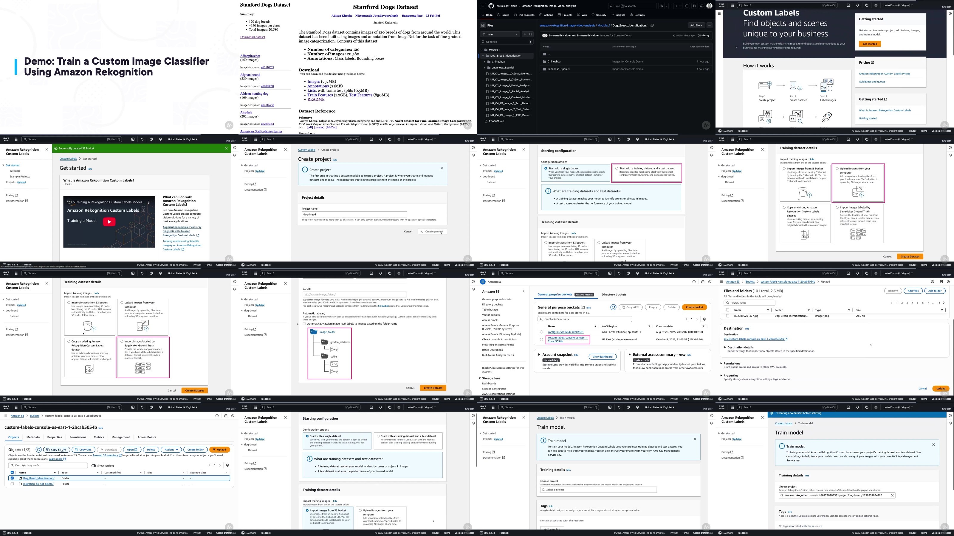Open preferences gear beside Show versions pagination
This screenshot has height=536, width=954.
[x=227, y=465]
